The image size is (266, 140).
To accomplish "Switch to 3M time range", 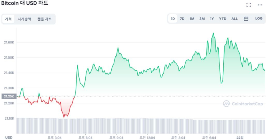I will [x=202, y=19].
